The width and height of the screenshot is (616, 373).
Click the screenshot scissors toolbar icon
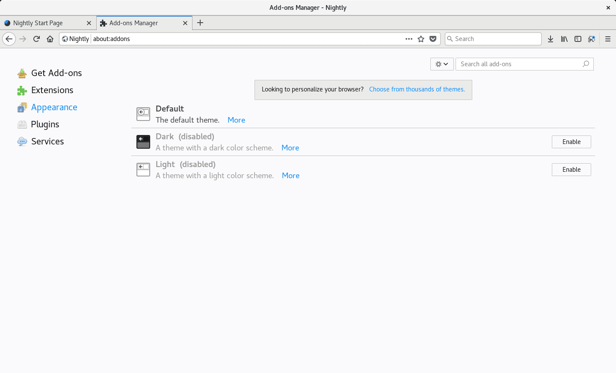pos(592,39)
